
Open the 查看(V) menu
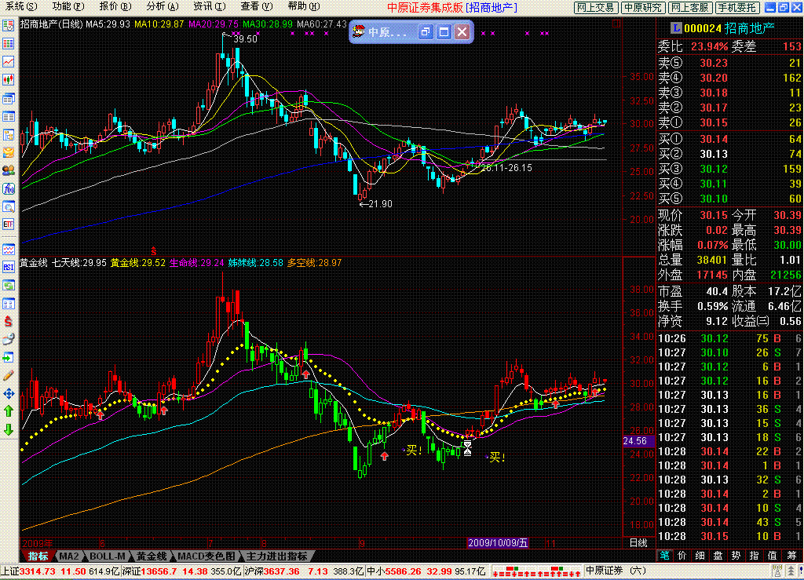click(257, 6)
